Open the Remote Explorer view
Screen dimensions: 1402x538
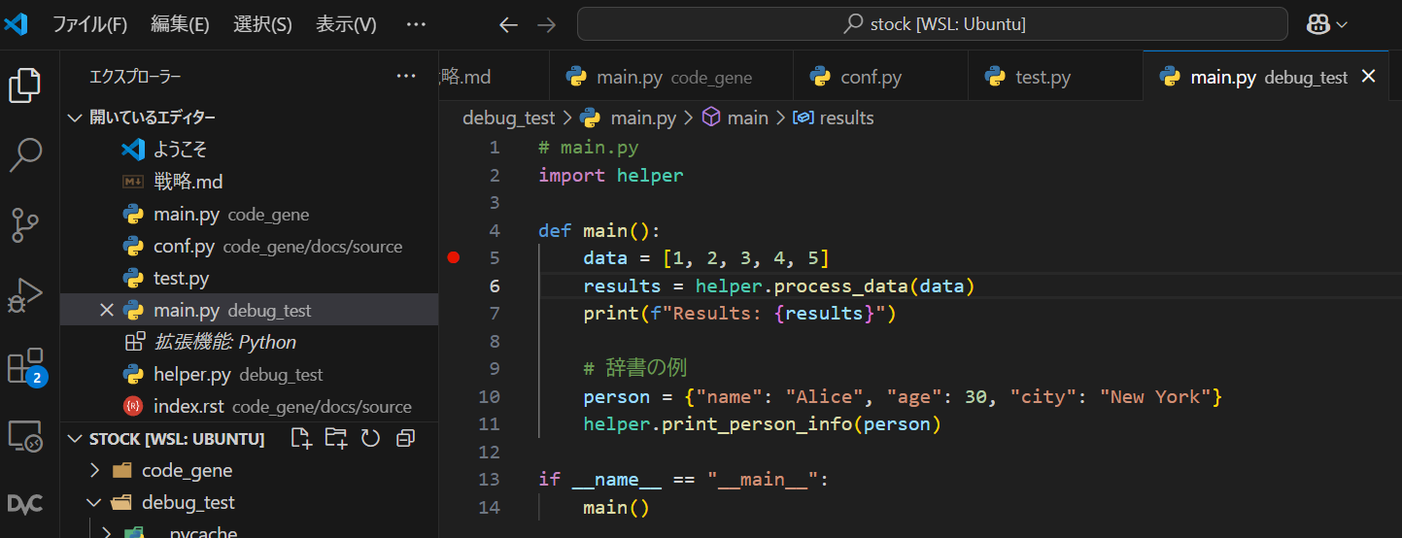[25, 436]
